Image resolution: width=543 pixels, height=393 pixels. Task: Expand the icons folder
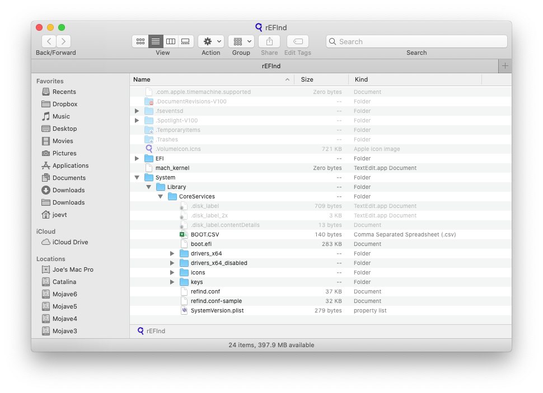tap(172, 273)
